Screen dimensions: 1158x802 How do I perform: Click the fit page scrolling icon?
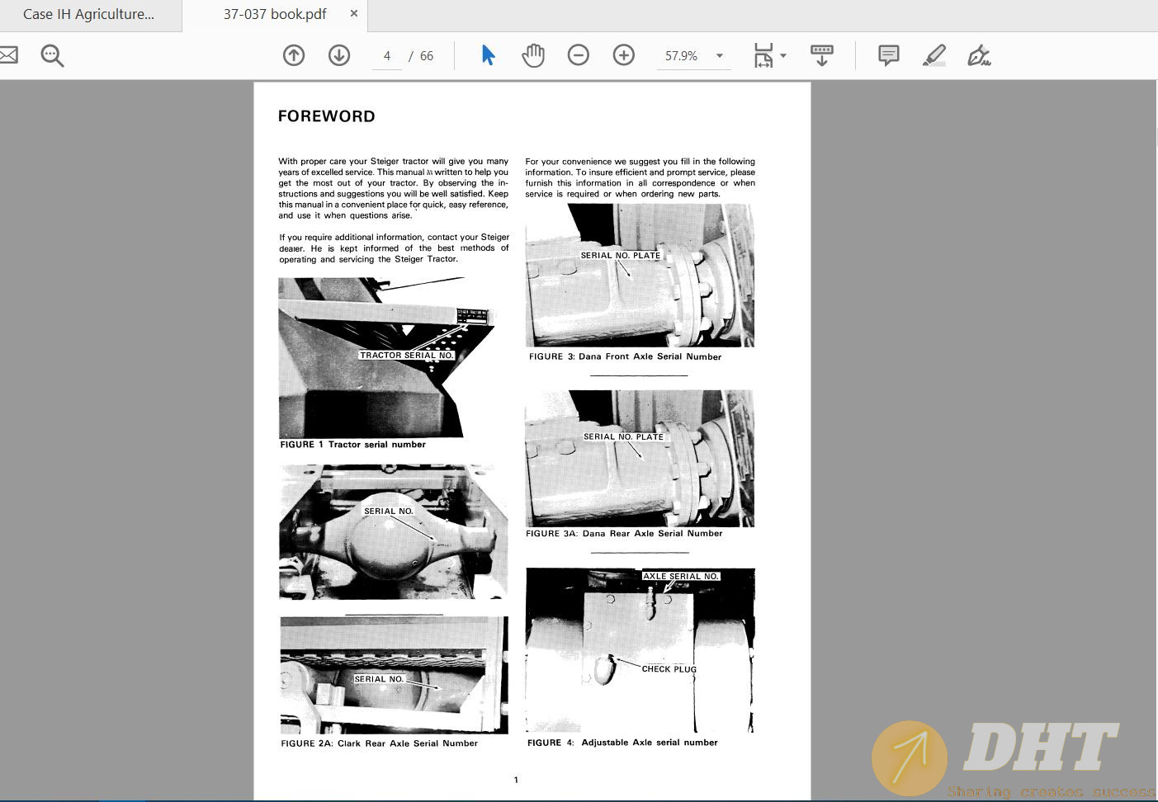pos(763,55)
